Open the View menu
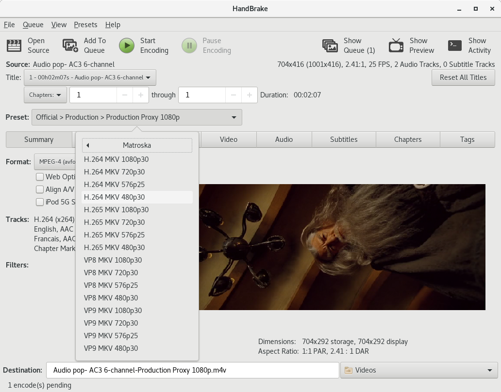 coord(59,25)
